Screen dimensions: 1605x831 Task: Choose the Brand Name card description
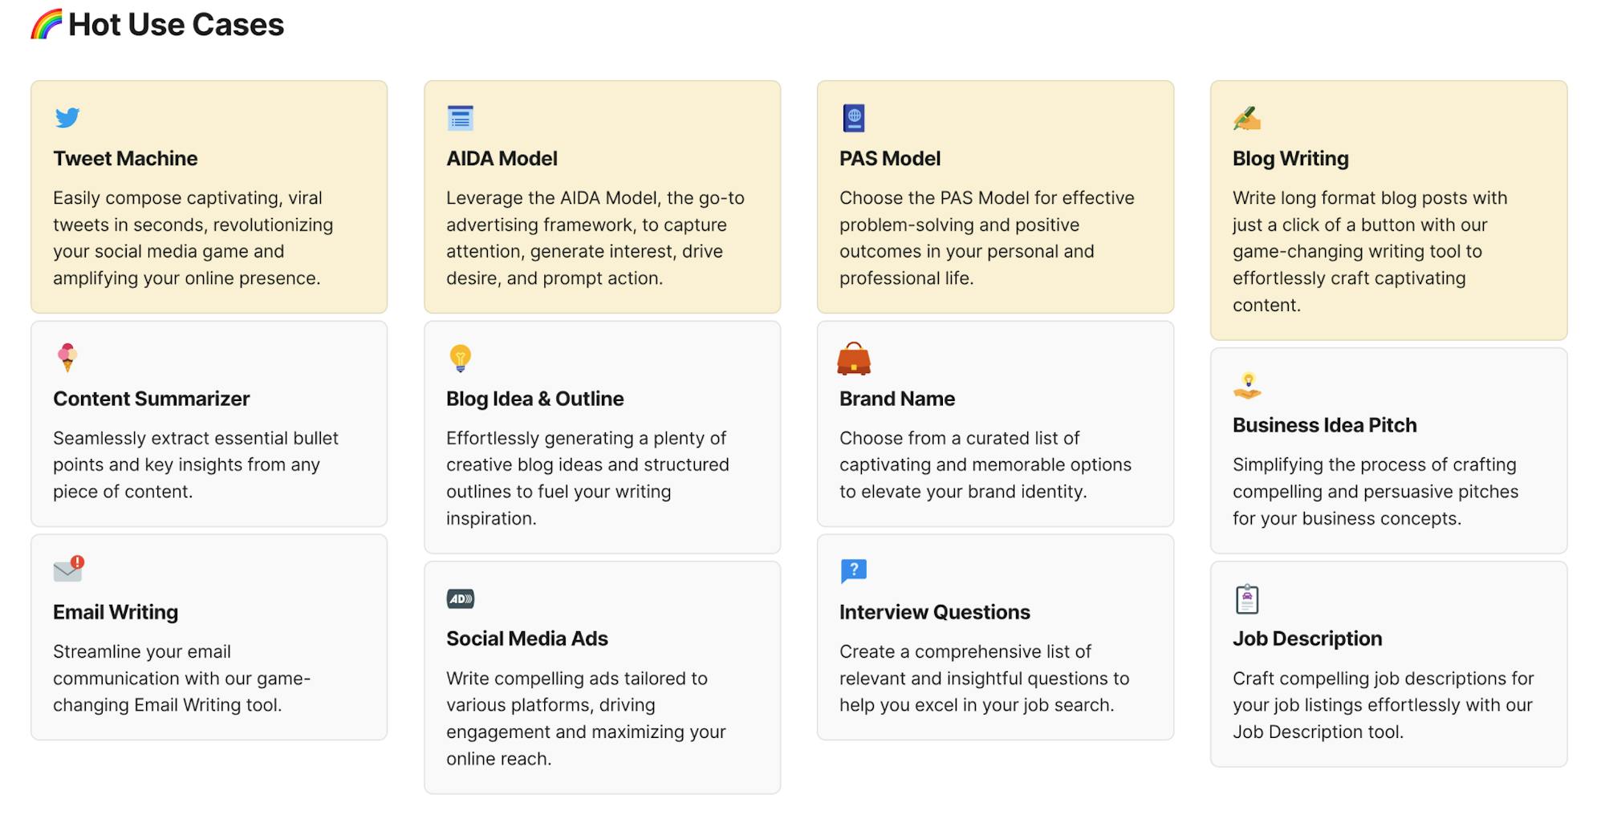pyautogui.click(x=985, y=465)
